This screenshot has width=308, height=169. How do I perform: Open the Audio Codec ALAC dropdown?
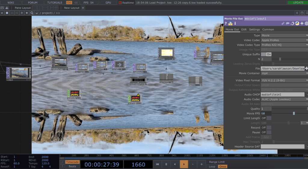pos(284,99)
